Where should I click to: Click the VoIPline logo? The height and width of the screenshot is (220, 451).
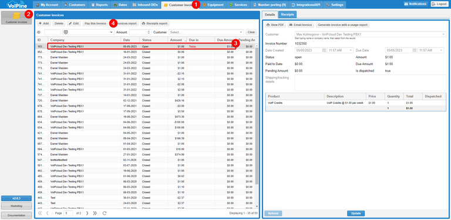point(16,4)
